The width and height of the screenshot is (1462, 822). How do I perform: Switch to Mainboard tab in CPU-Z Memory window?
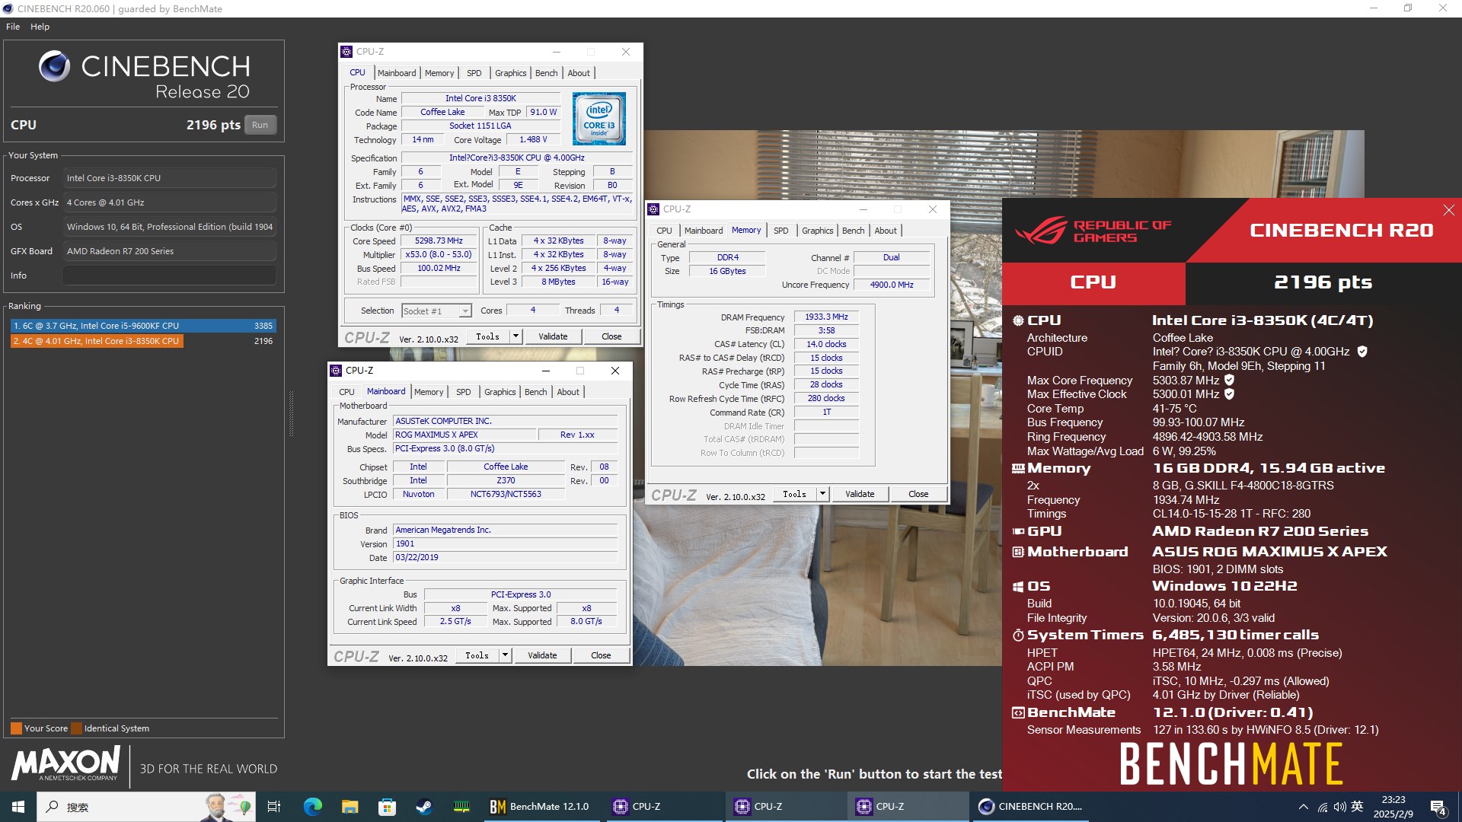[x=704, y=231]
